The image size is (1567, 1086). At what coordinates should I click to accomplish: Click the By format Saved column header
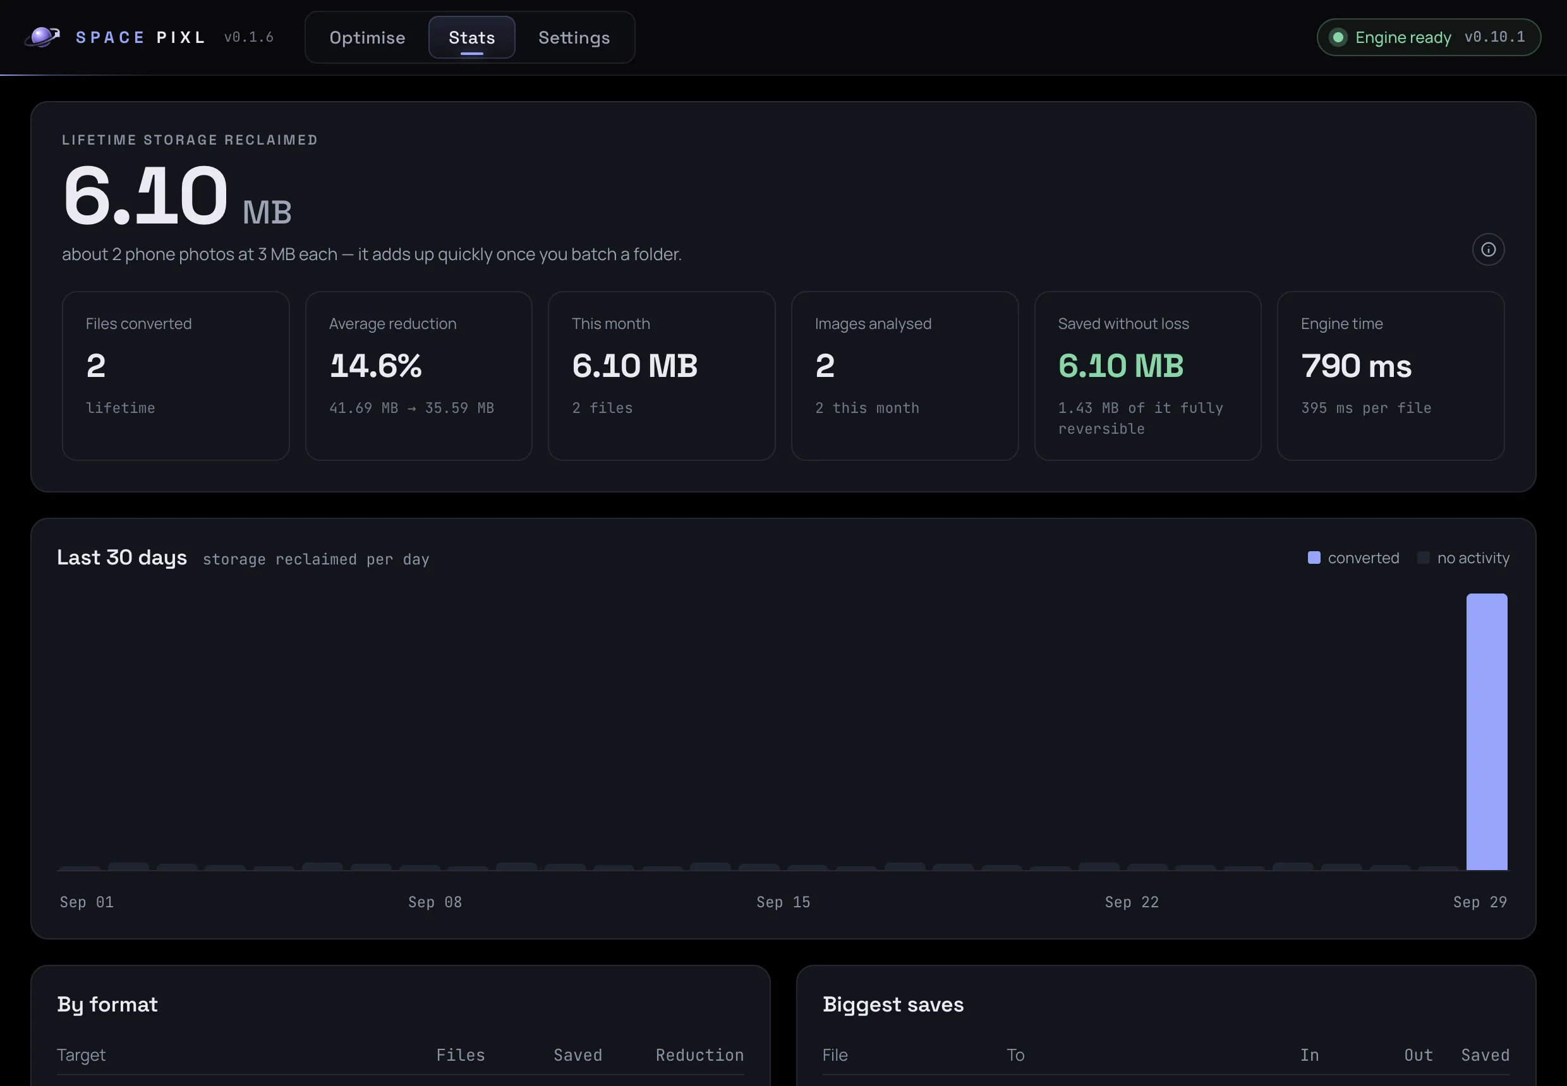click(578, 1056)
